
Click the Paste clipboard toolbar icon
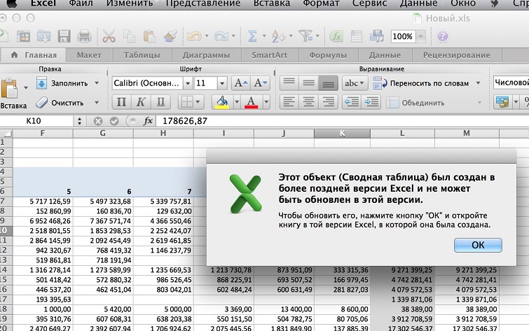[149, 36]
